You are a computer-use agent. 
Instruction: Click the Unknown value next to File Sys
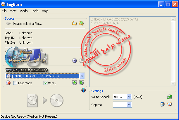tap(26, 42)
